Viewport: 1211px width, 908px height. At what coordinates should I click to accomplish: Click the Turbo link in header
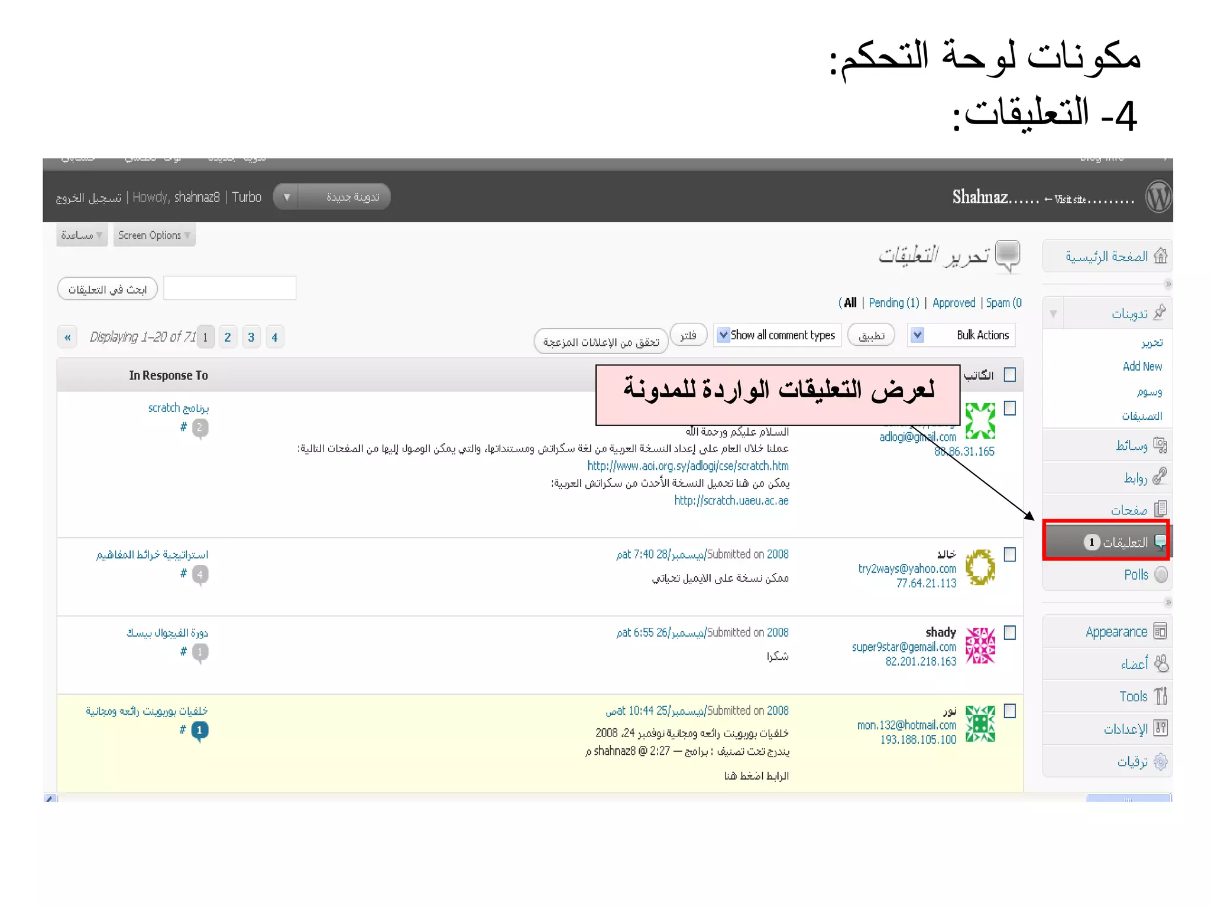point(247,197)
